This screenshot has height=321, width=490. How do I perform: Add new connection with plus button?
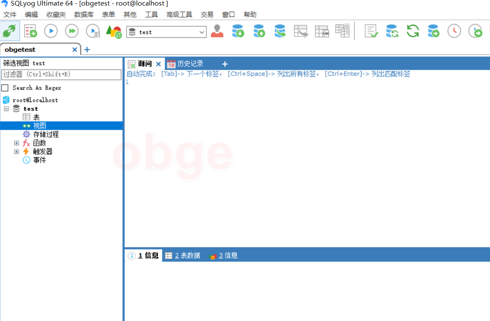tap(87, 50)
